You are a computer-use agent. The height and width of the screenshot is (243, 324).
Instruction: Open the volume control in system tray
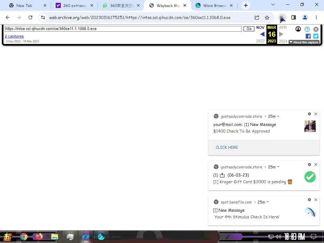tap(278, 237)
